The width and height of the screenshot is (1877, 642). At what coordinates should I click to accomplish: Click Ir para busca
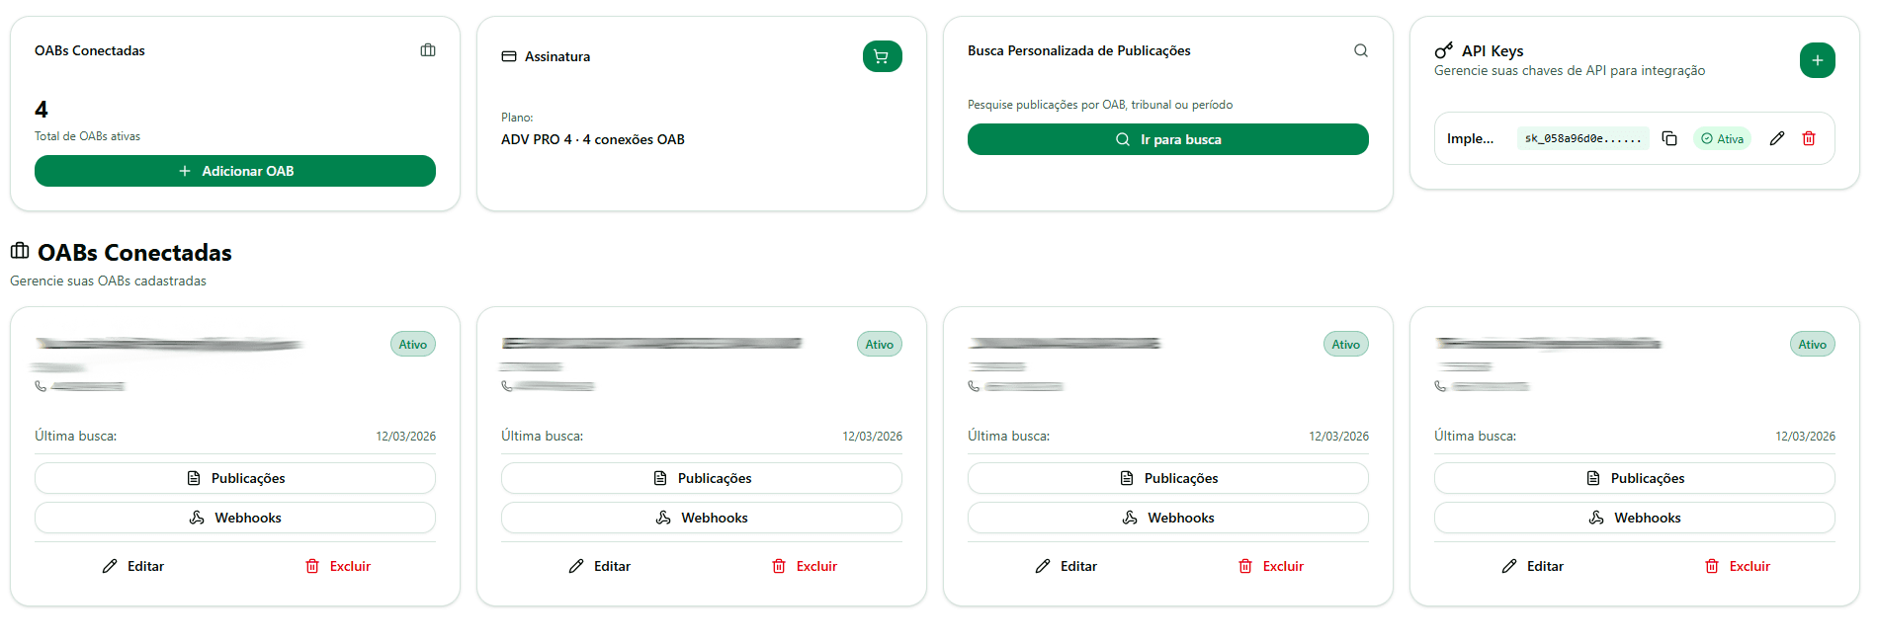(1167, 139)
